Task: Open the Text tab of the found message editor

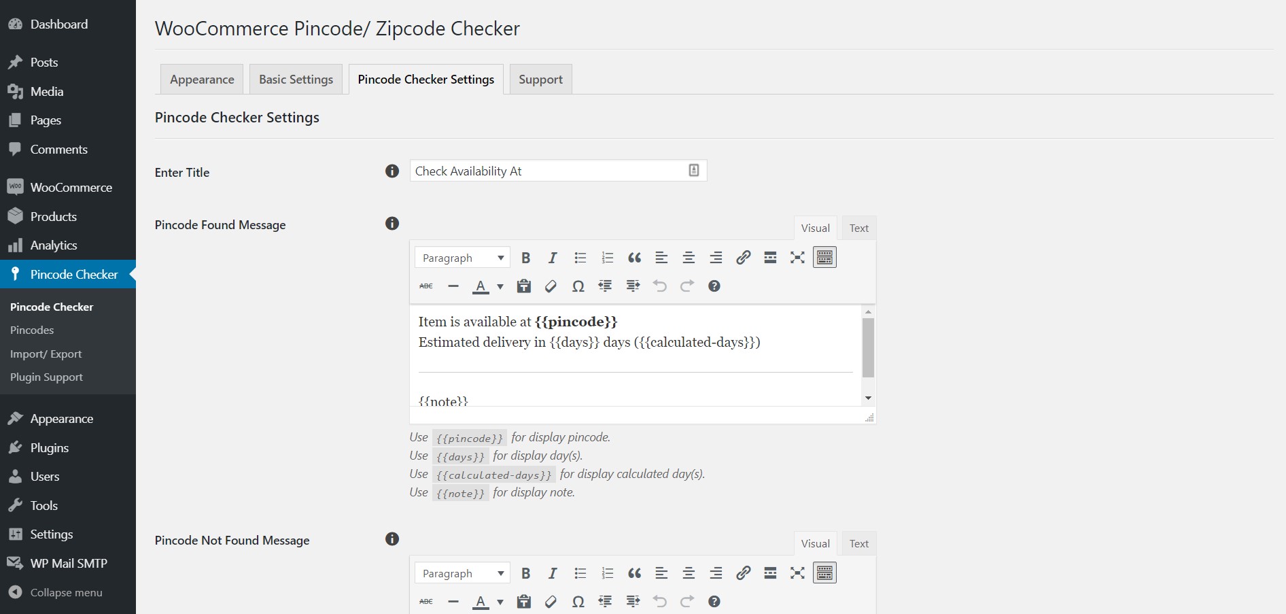Action: click(858, 227)
